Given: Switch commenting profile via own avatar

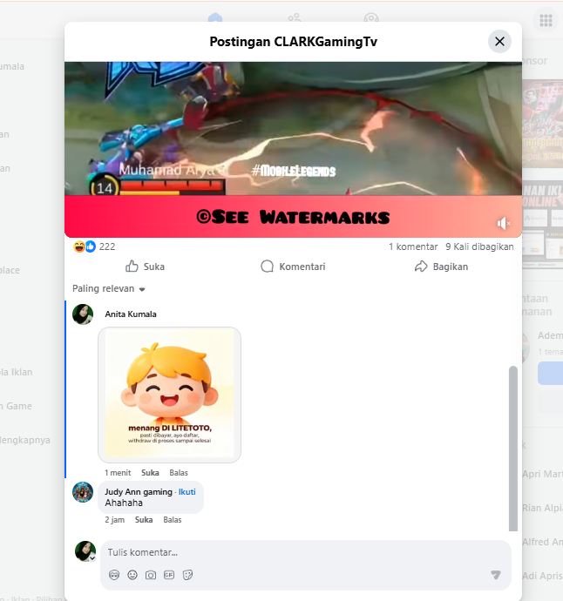Looking at the screenshot, I should [85, 551].
